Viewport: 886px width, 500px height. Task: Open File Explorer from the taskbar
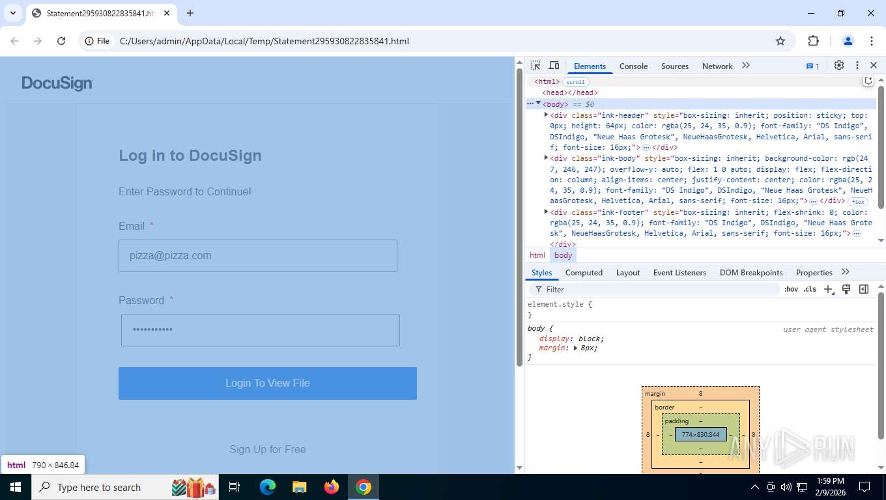click(x=300, y=487)
